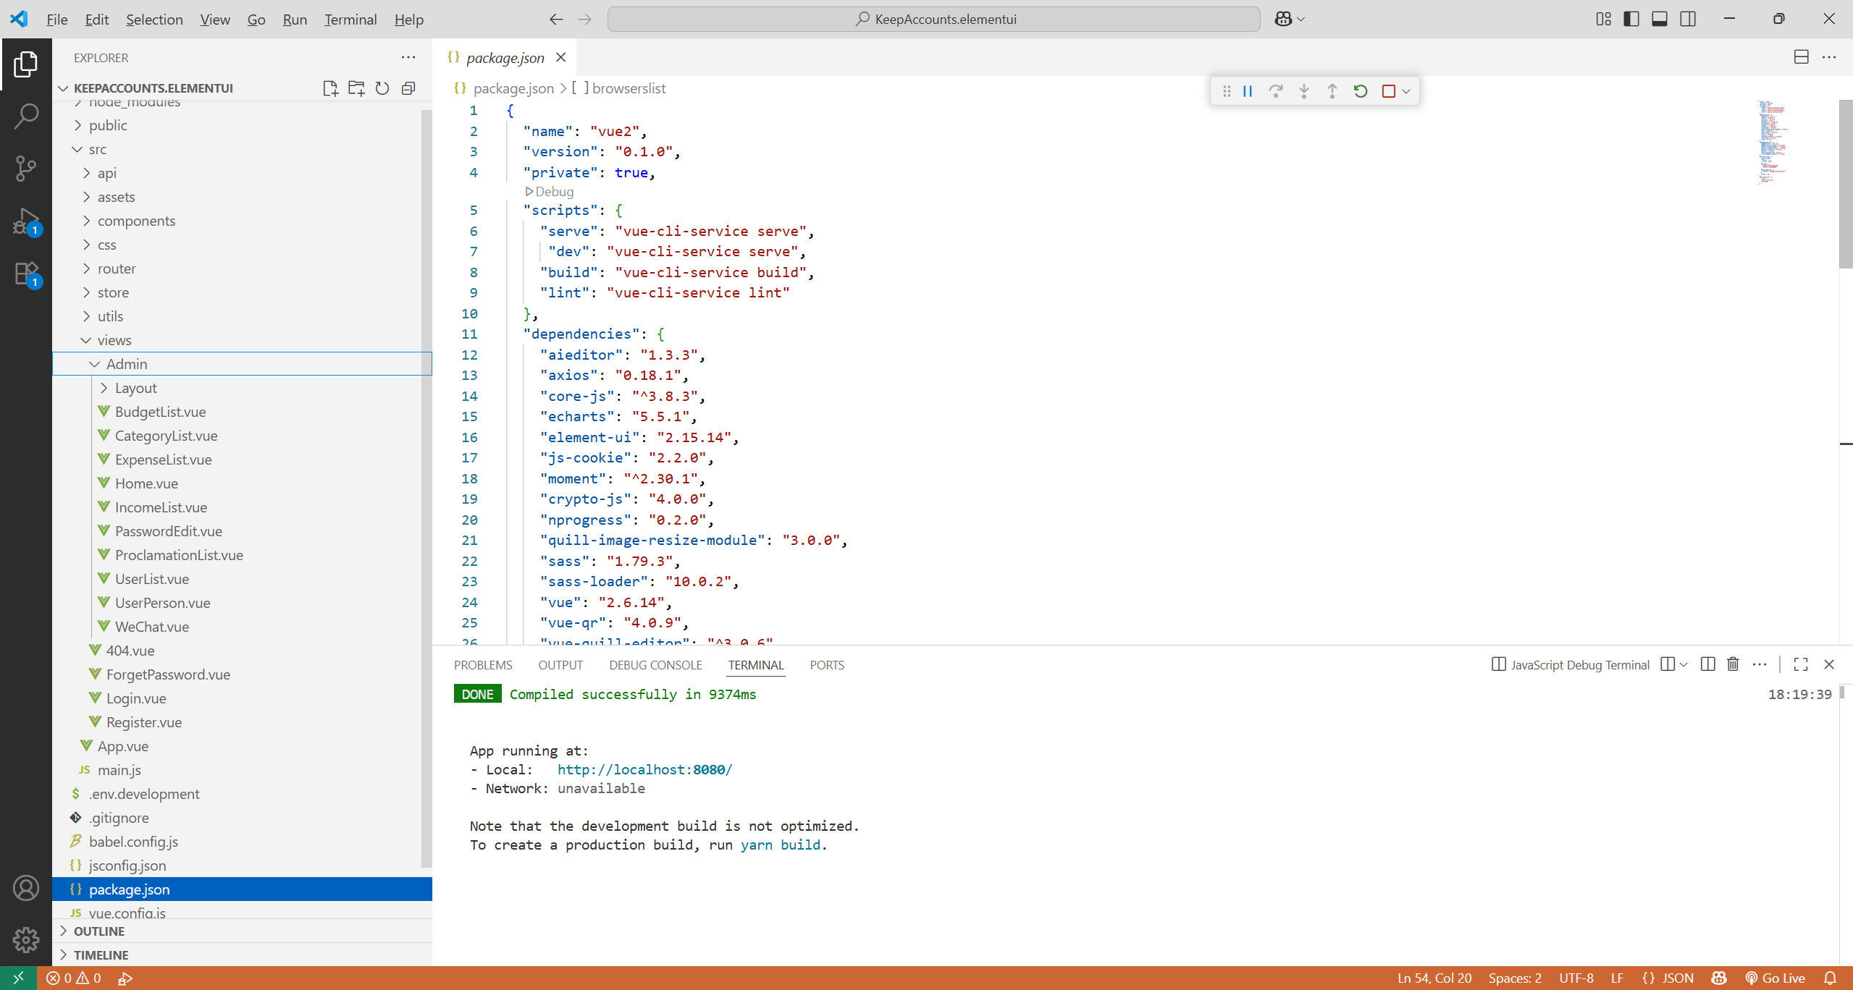Open the Terminal menu
Viewport: 1853px width, 990px height.
(x=350, y=20)
